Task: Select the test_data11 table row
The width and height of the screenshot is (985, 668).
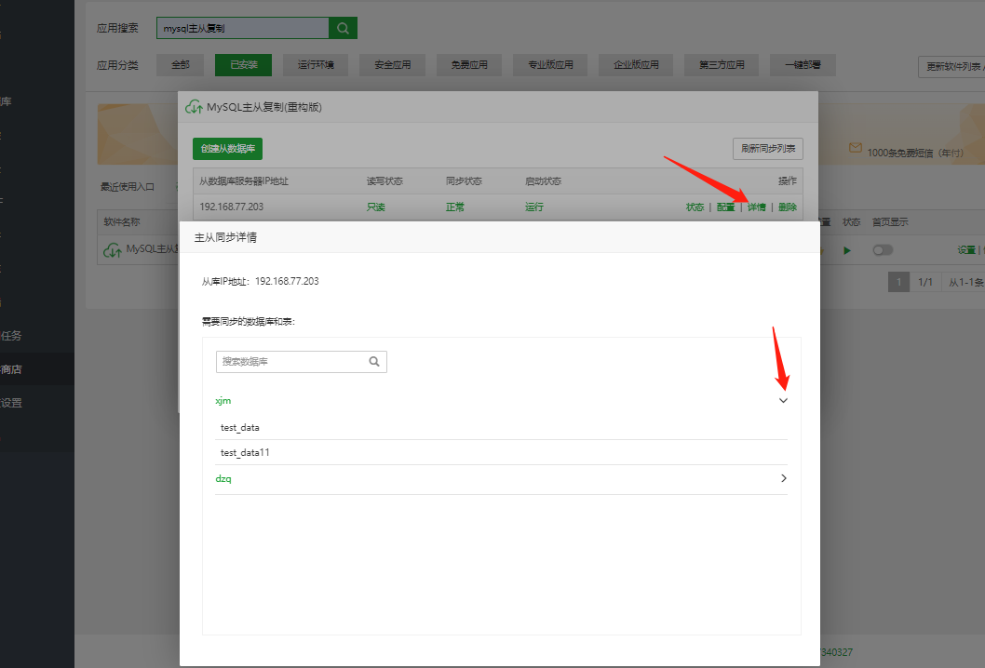Action: pos(501,453)
